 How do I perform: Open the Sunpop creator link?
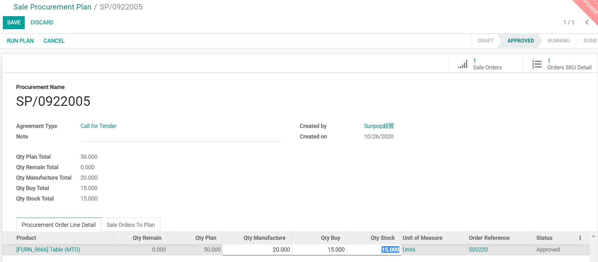pyautogui.click(x=379, y=126)
